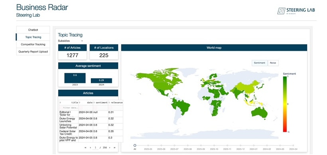Screen dimensions: 327x155
Task: Click the 1277 articles count
Action: [72, 55]
